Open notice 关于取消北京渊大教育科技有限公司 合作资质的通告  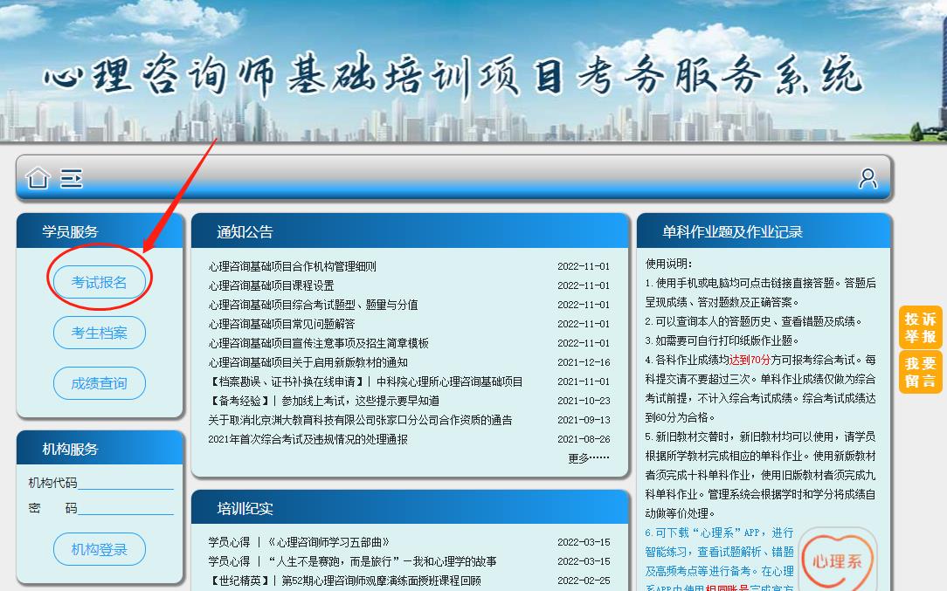tap(360, 420)
